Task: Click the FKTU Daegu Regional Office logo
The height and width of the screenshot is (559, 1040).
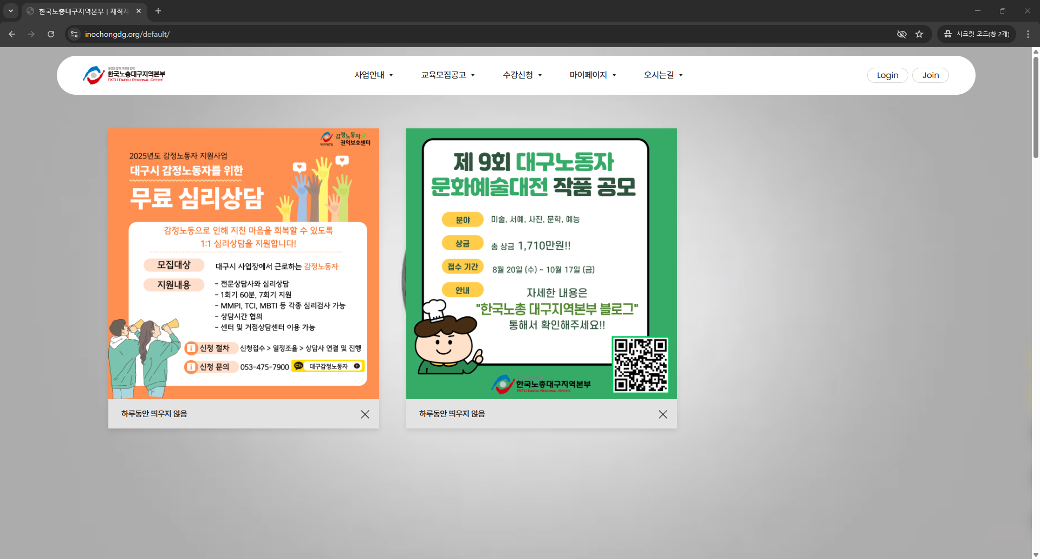Action: tap(124, 75)
